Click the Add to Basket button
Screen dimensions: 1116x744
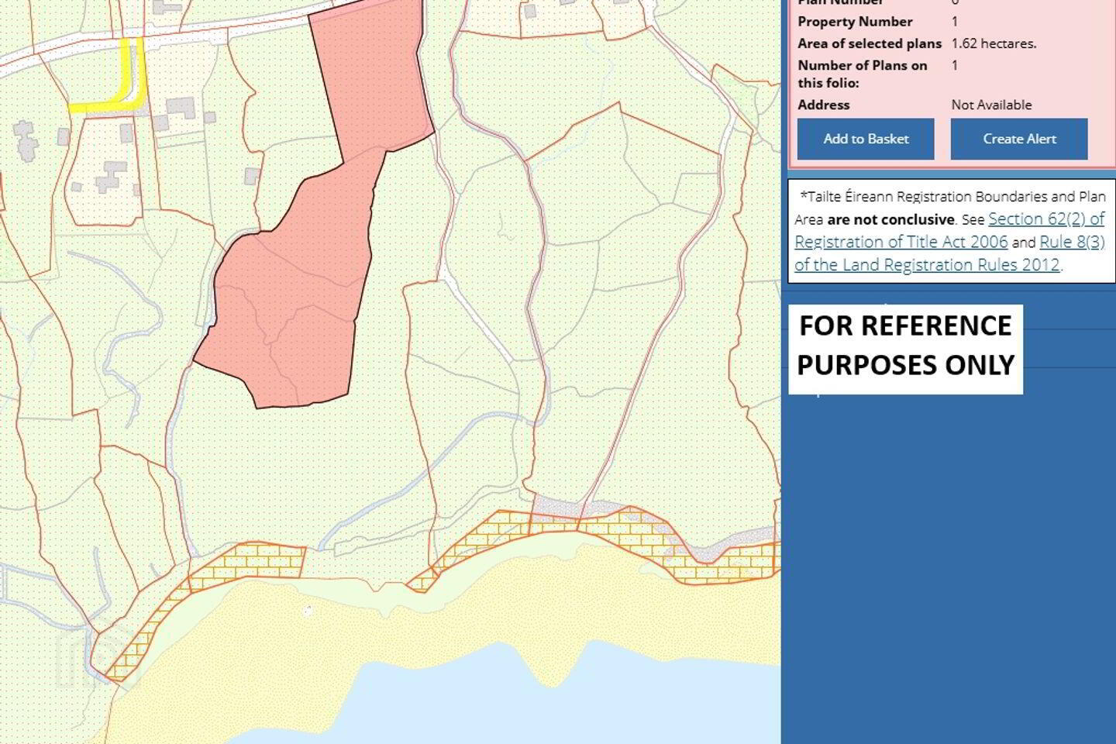(x=866, y=139)
